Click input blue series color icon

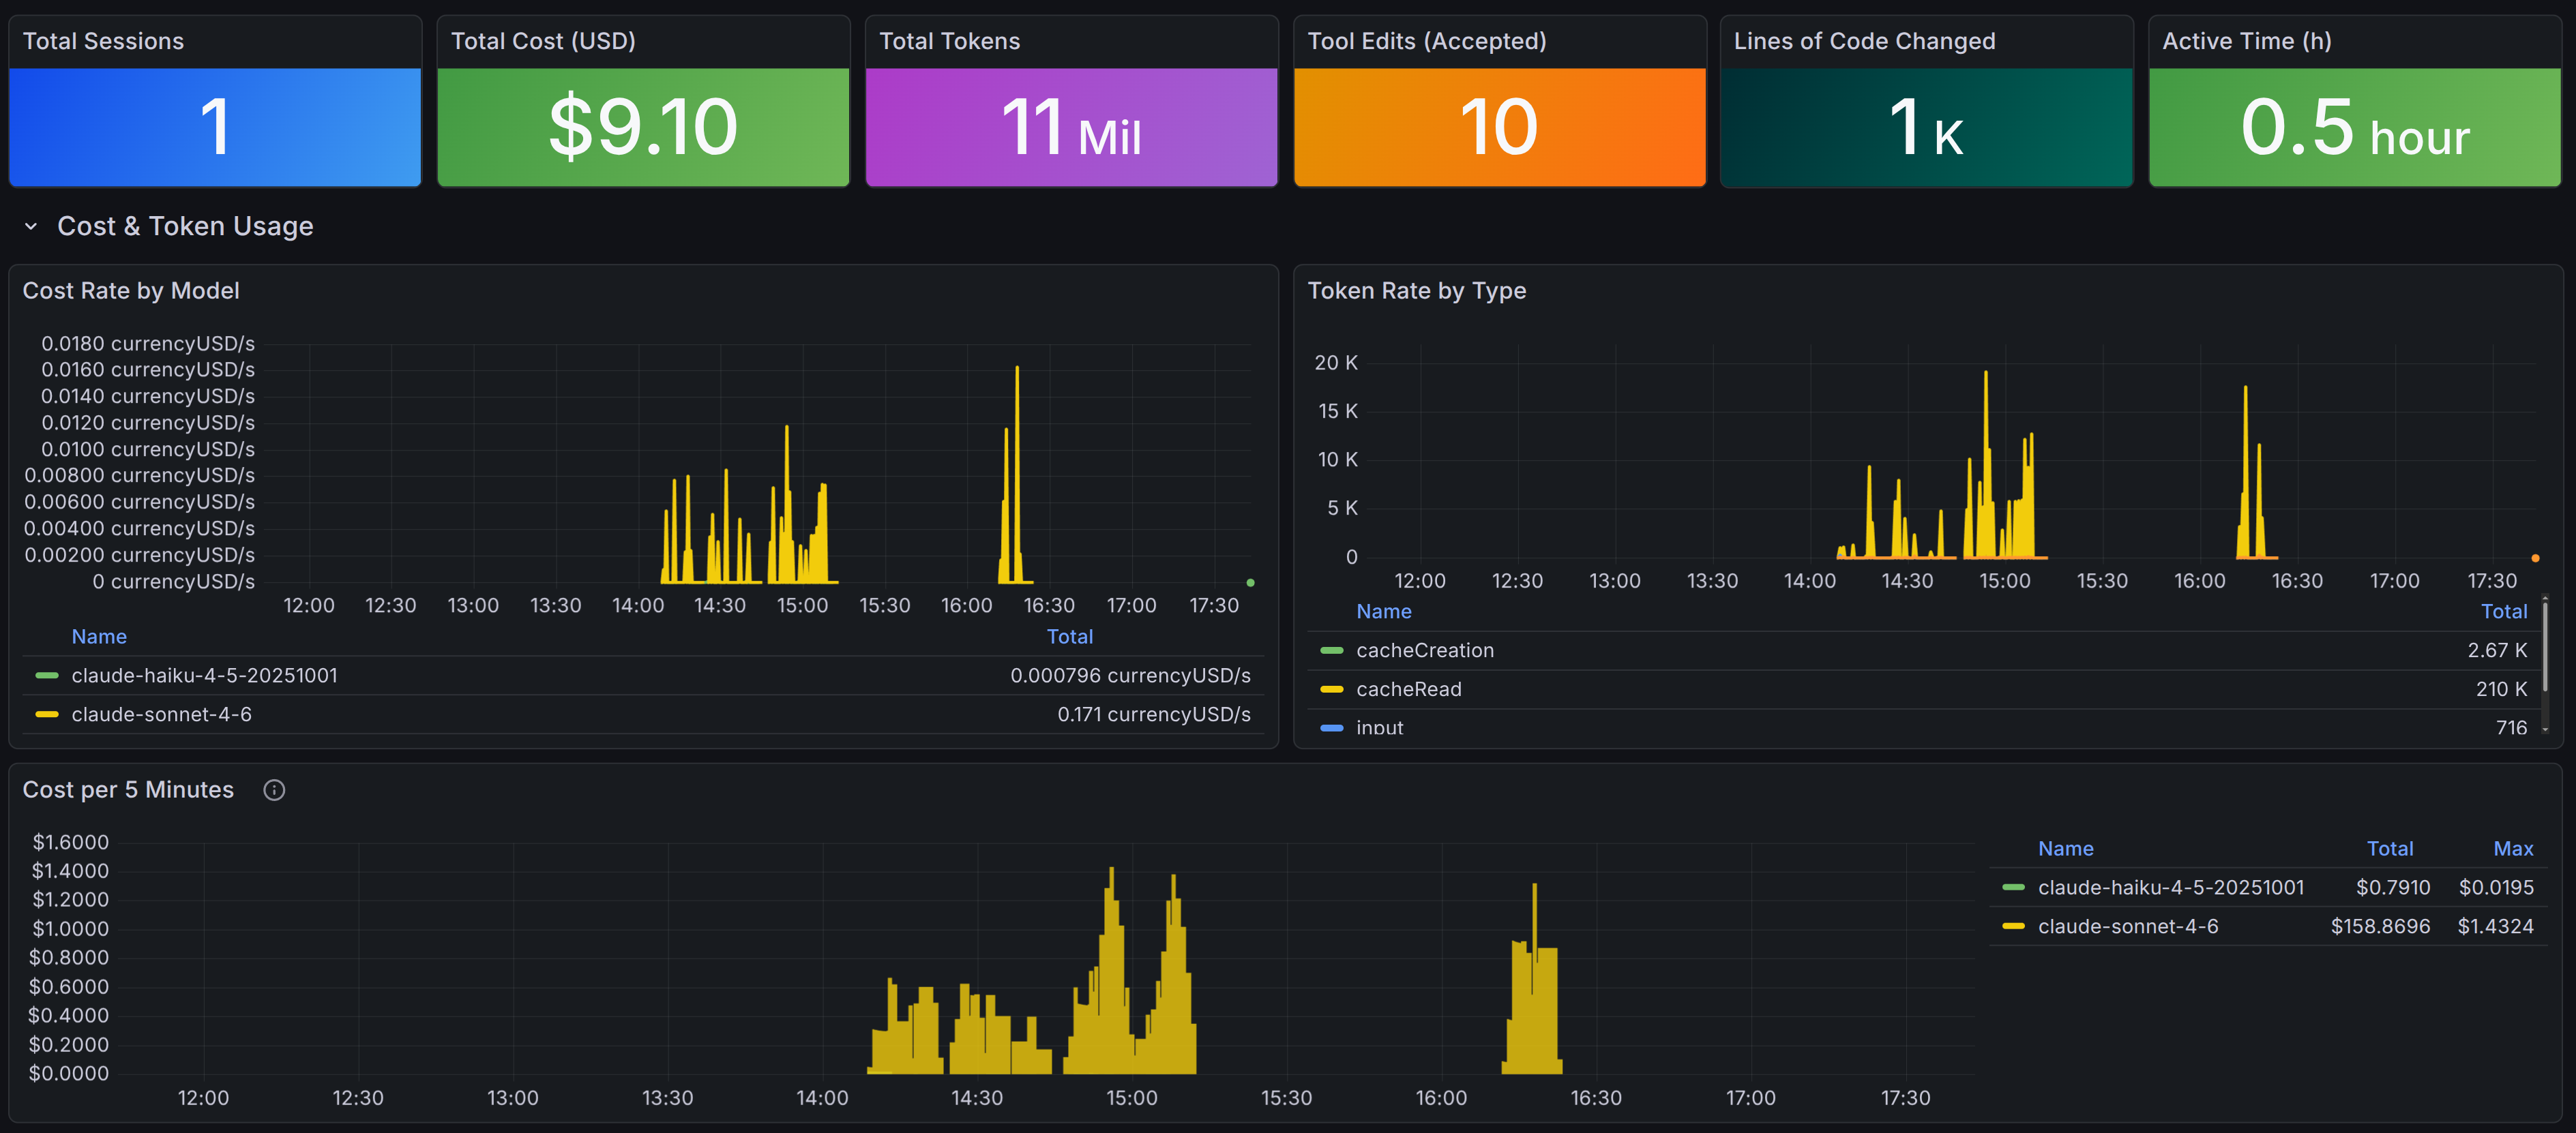[1331, 727]
